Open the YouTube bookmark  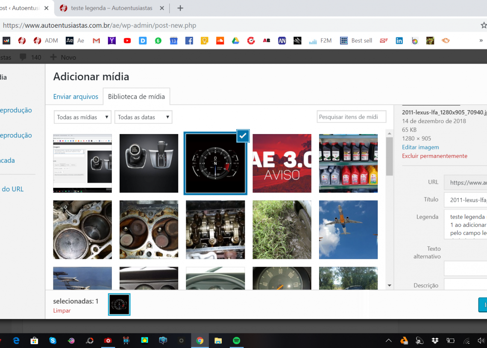[x=127, y=41]
